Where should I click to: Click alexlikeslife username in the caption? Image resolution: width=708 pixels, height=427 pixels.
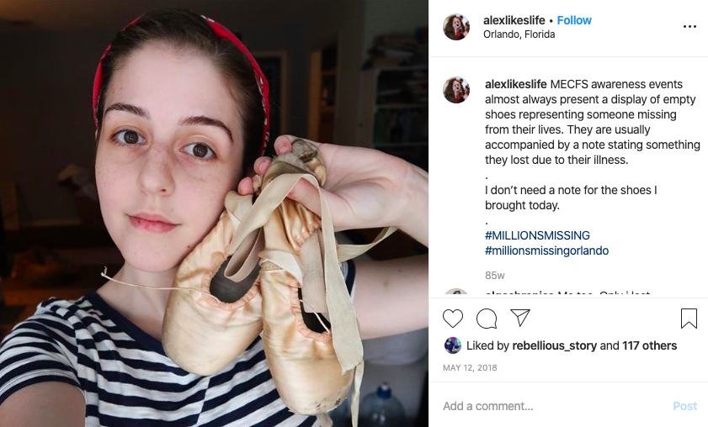click(516, 84)
